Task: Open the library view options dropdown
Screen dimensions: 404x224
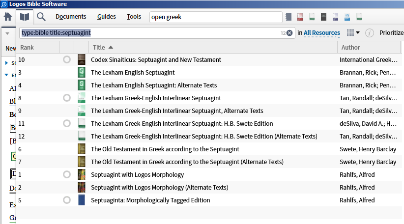Action: 353,33
